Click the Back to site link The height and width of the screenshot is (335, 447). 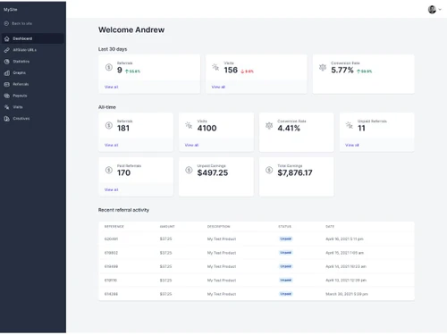pyautogui.click(x=21, y=23)
